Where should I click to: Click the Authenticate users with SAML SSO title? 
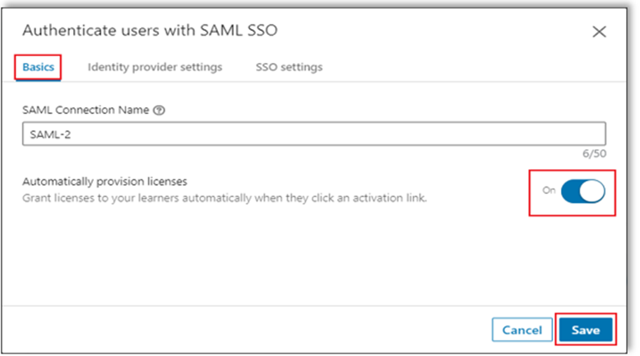(150, 31)
